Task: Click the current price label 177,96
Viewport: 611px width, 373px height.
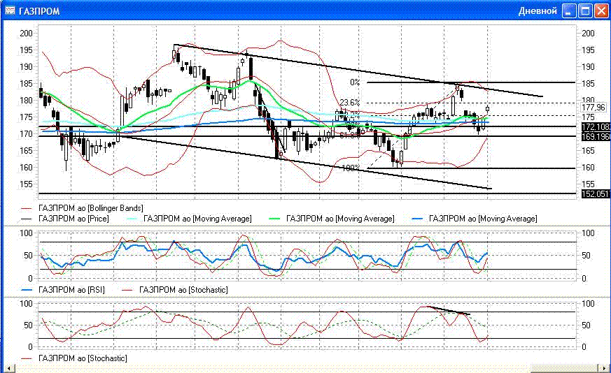Action: 594,108
